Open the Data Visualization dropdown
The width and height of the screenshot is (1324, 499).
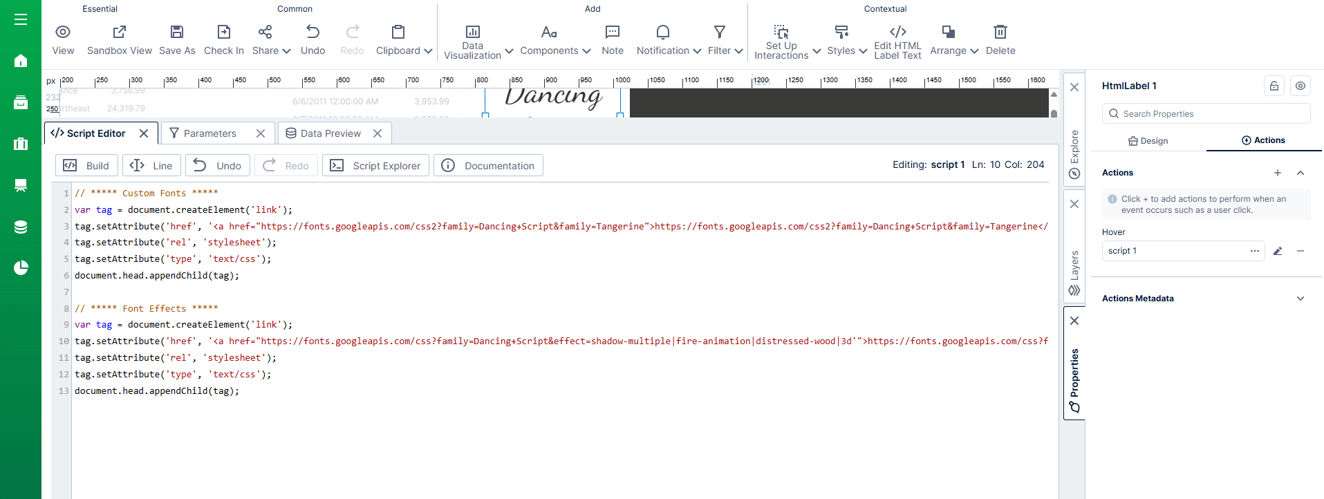(478, 41)
